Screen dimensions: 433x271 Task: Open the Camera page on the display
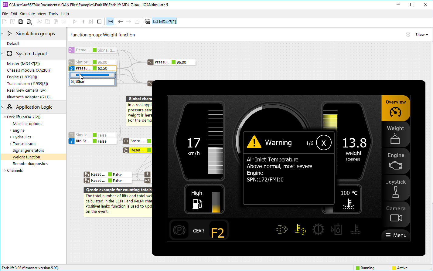[396, 214]
